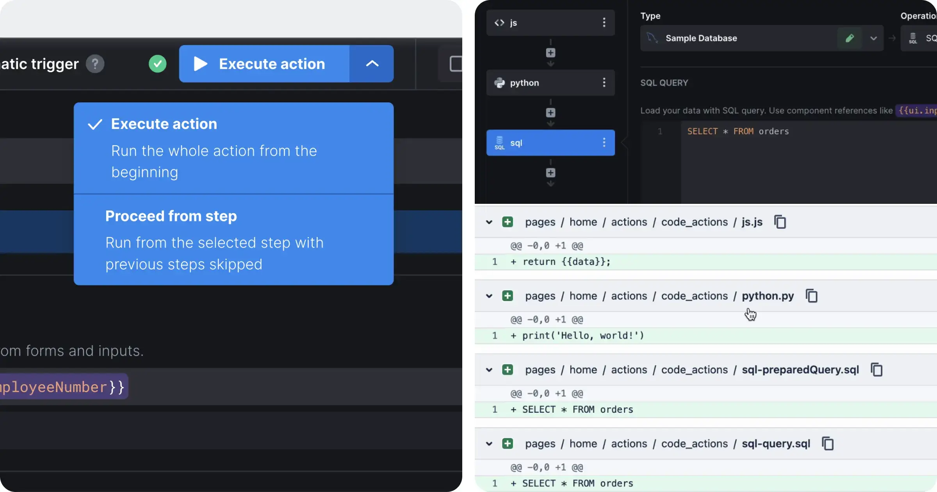
Task: Collapse the Execute action dropdown chevron
Action: tap(372, 64)
